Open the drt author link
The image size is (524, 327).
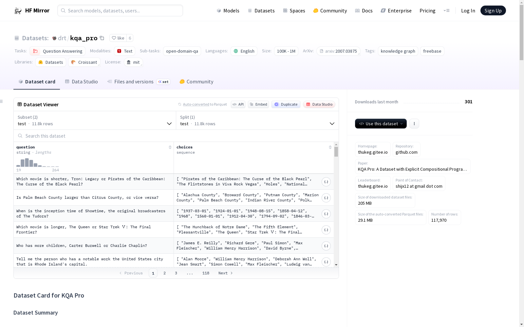point(62,38)
